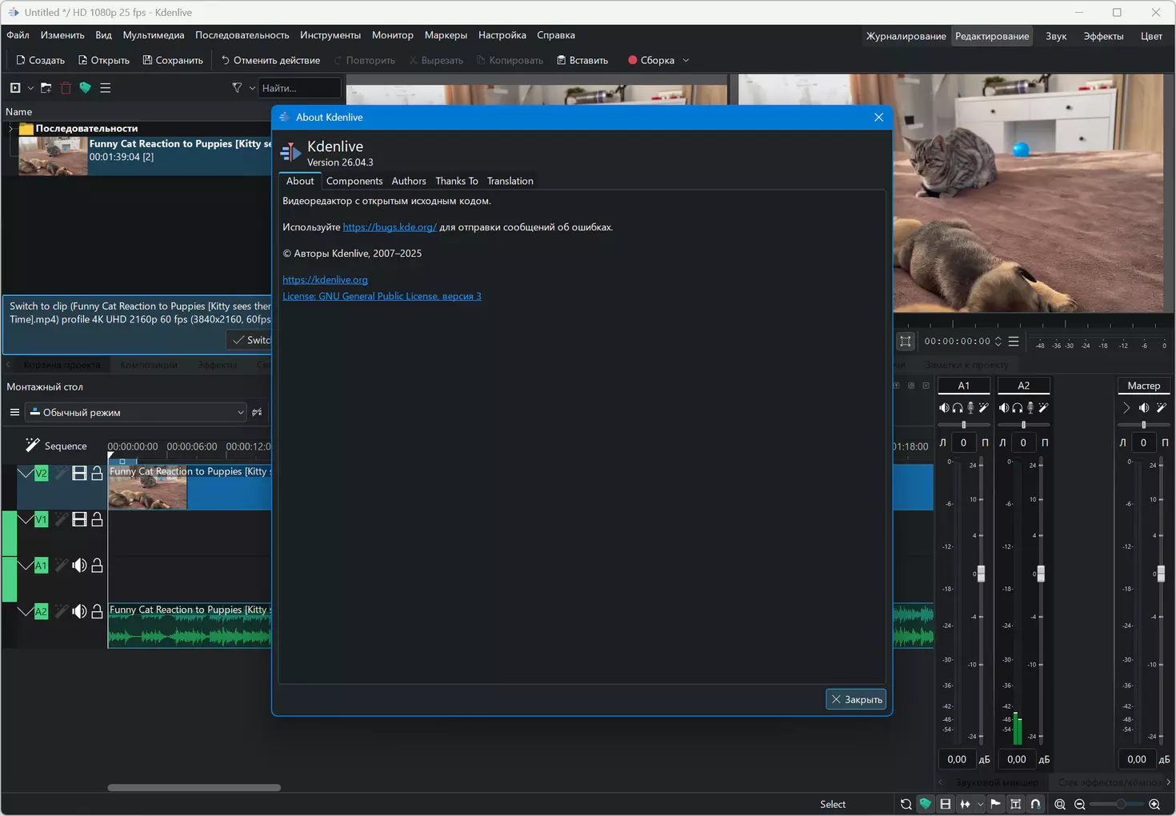Viewport: 1176px width, 816px height.
Task: Mute the A1 track in the timeline
Action: click(79, 566)
